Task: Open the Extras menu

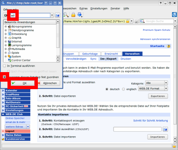Action: [84, 9]
